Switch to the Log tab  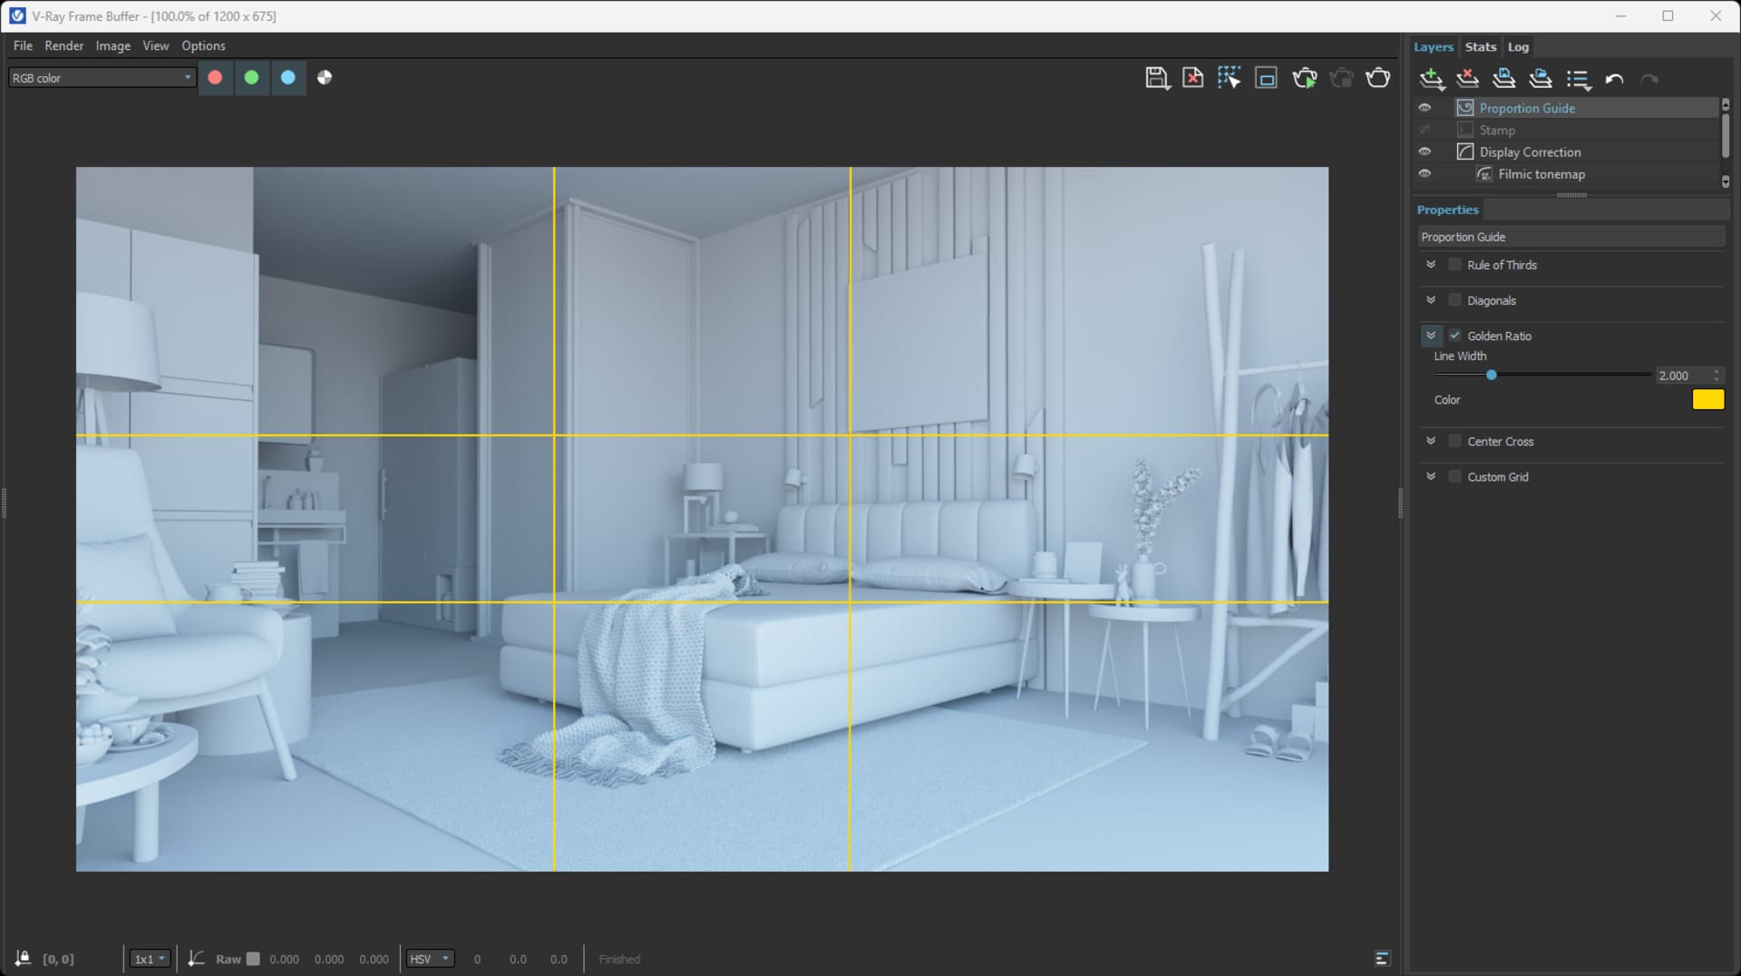(1518, 47)
